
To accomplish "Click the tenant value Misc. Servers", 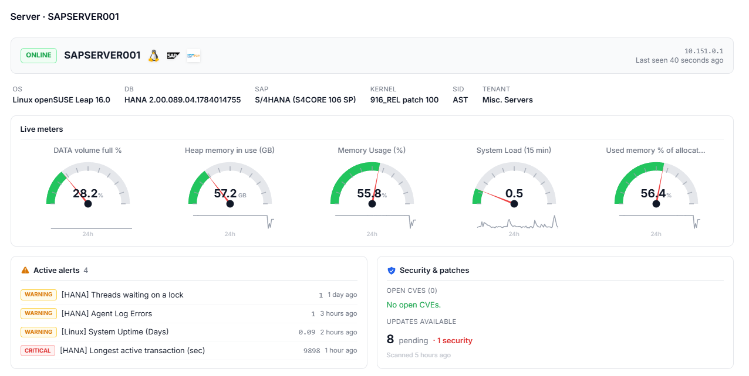I will click(x=508, y=100).
